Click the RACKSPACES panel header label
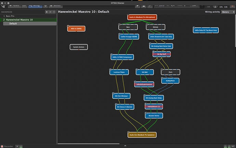 [x=6, y=12]
